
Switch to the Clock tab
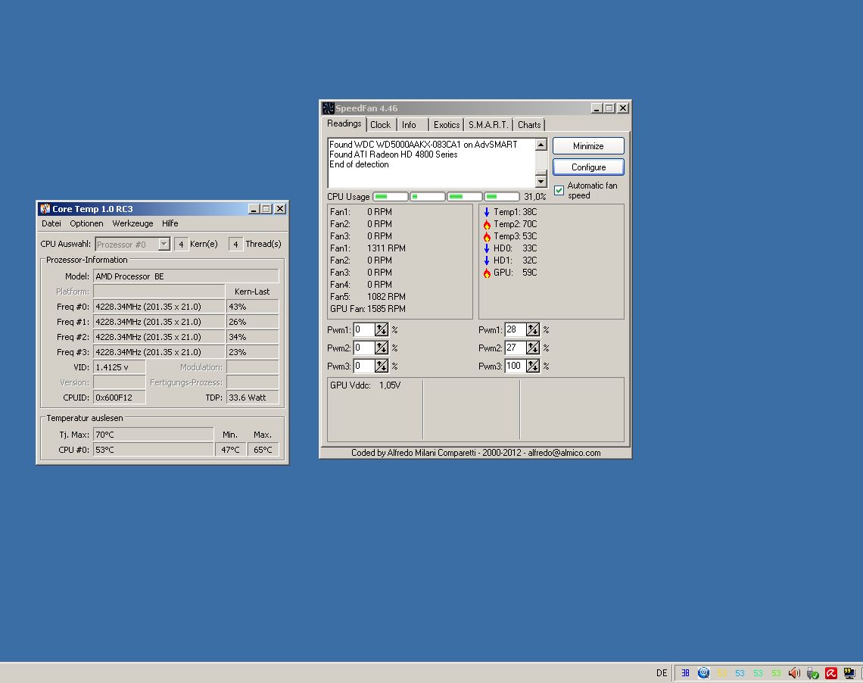coord(380,125)
